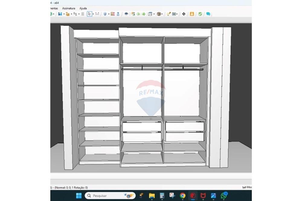Select the arrow pointer selection tool
Screen dimensions: 302x201
(89, 14)
